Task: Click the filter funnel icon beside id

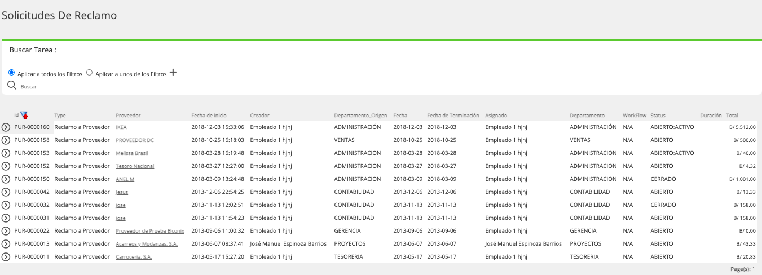Action: point(24,115)
